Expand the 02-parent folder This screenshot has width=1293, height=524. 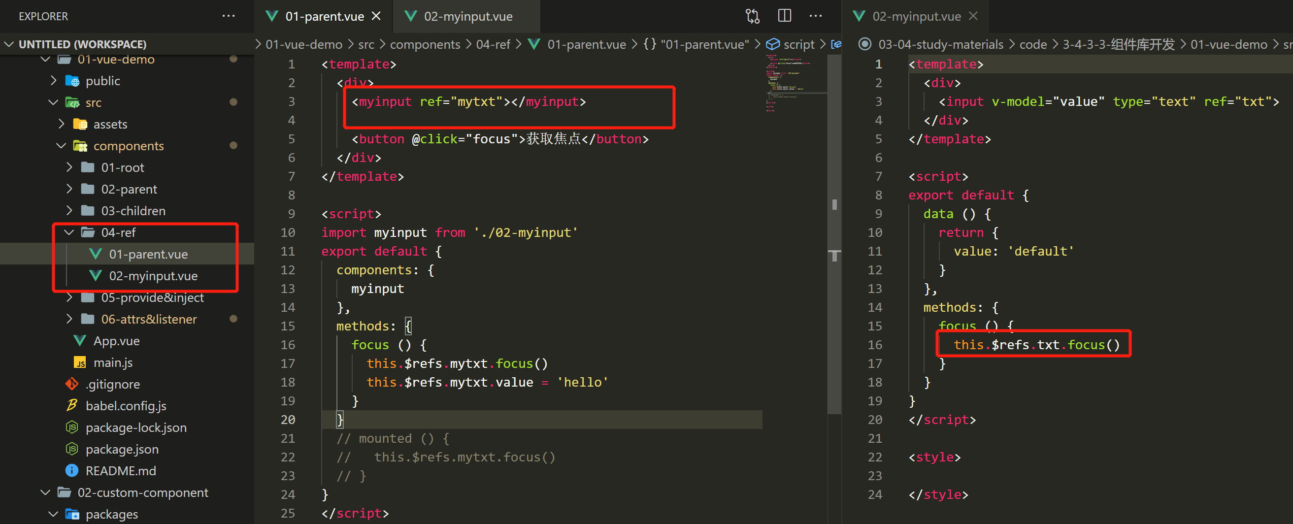(69, 189)
